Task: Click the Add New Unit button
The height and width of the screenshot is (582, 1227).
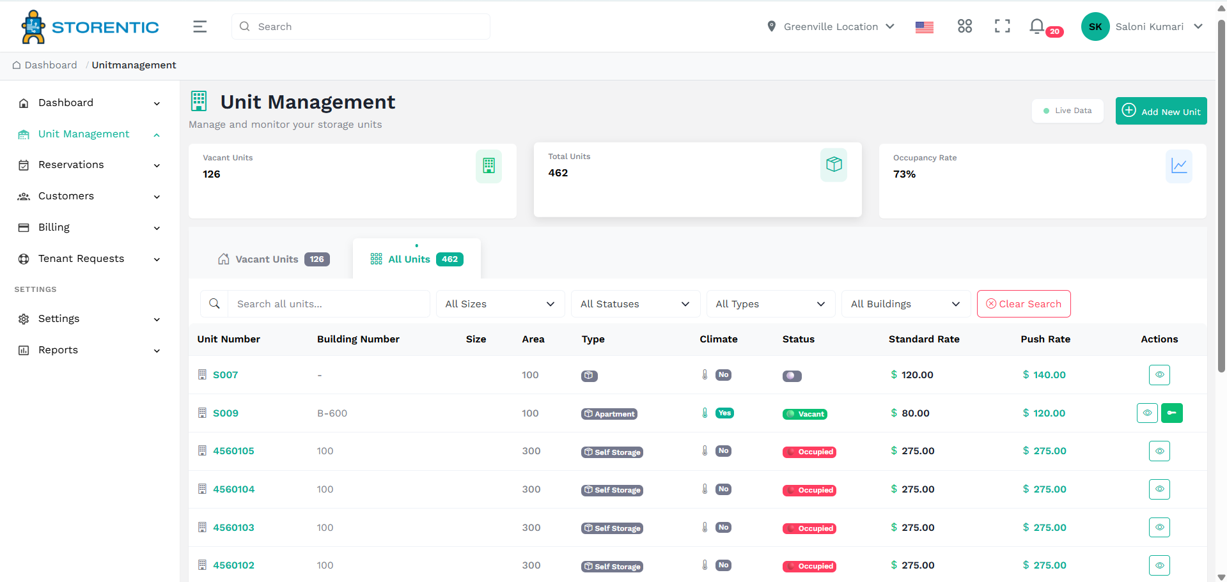Action: coord(1161,111)
